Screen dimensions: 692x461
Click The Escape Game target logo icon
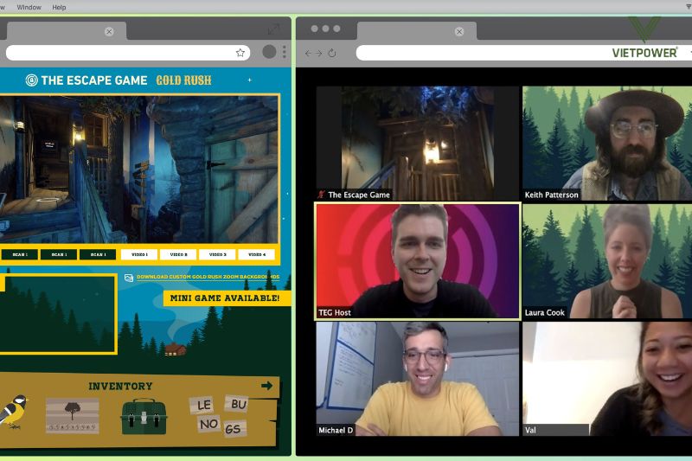click(x=31, y=80)
